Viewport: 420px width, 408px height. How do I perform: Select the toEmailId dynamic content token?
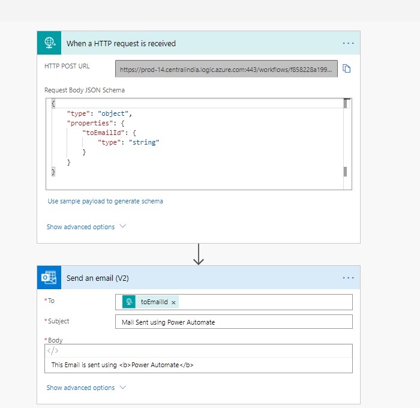pyautogui.click(x=154, y=302)
